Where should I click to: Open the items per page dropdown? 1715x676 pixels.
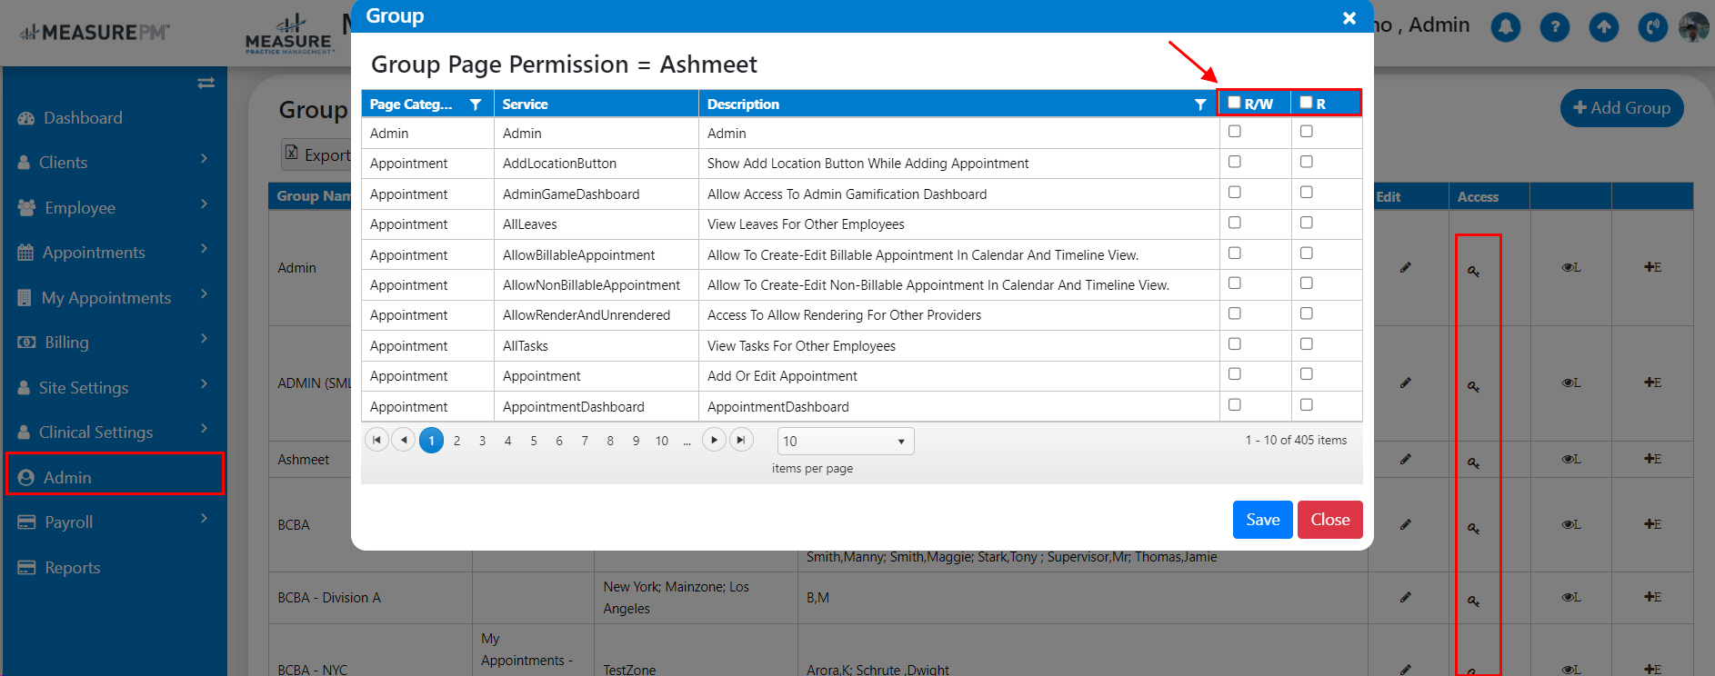click(846, 441)
